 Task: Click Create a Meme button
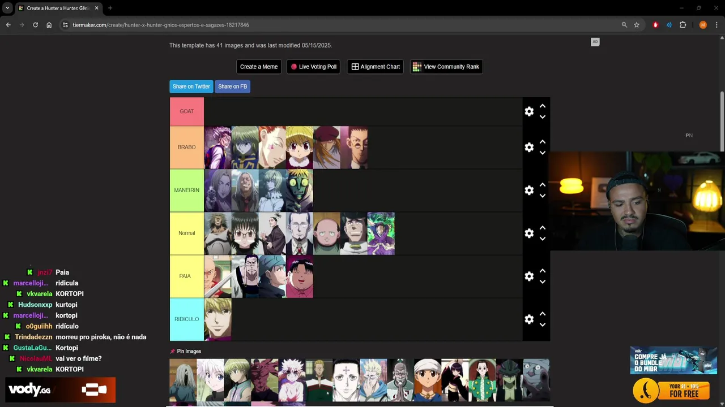259,67
